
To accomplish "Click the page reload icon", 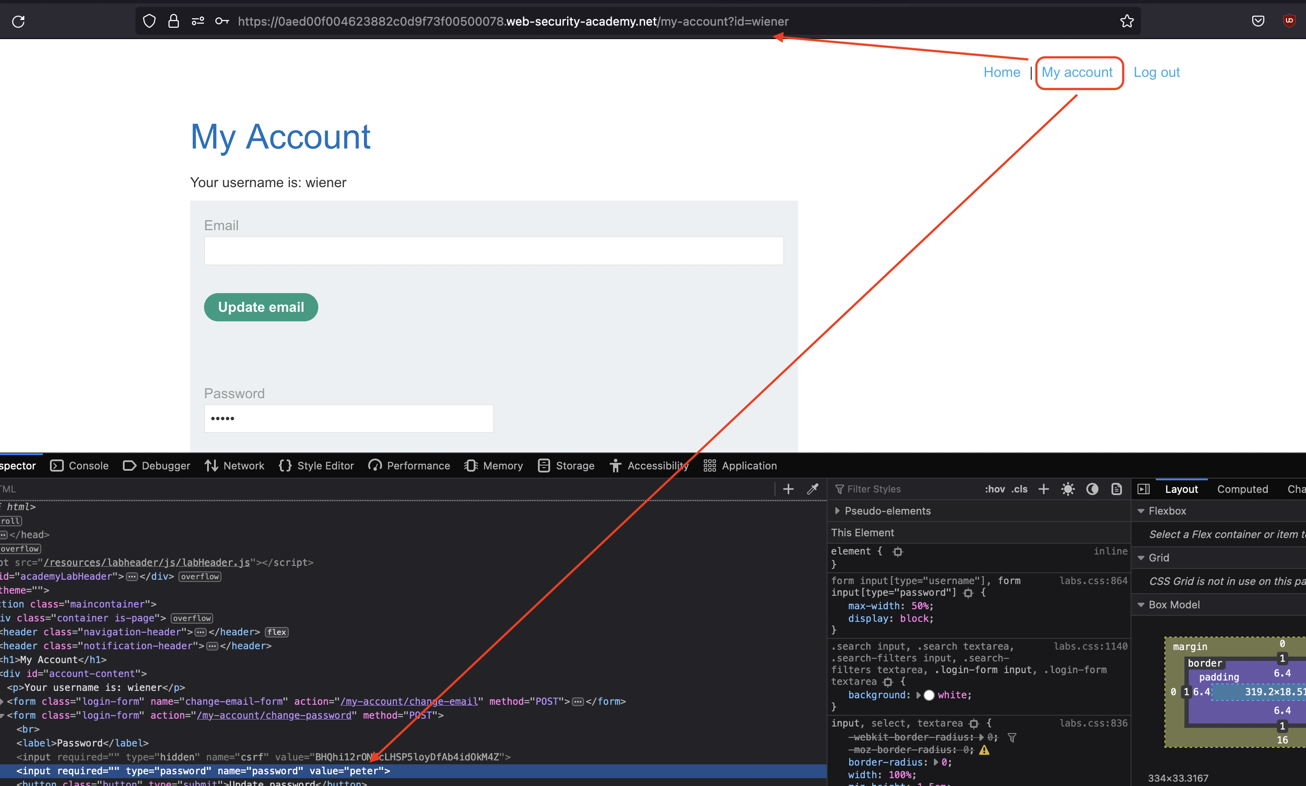I will point(19,21).
